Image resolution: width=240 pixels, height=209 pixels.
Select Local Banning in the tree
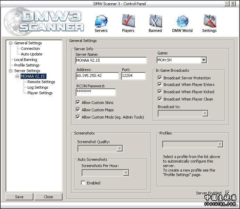[26, 60]
